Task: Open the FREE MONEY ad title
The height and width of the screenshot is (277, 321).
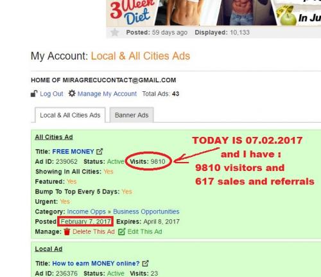Action: [73, 152]
